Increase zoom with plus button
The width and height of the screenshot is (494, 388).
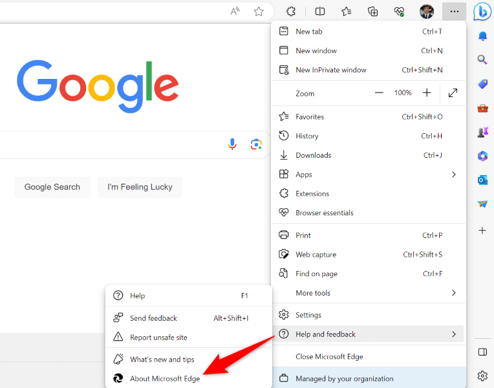pos(427,93)
